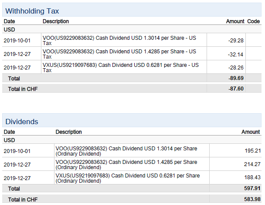The height and width of the screenshot is (205, 265).
Task: Click the -32.14 withholding amount
Action: point(236,54)
